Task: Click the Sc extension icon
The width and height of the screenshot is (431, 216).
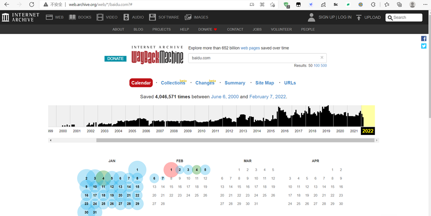Action: point(336,4)
